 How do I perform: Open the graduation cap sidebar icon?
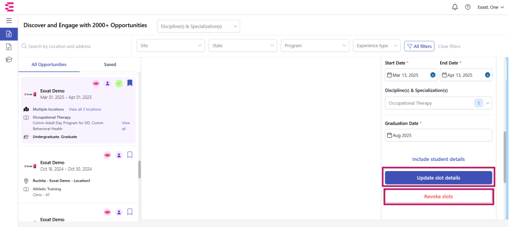click(9, 60)
